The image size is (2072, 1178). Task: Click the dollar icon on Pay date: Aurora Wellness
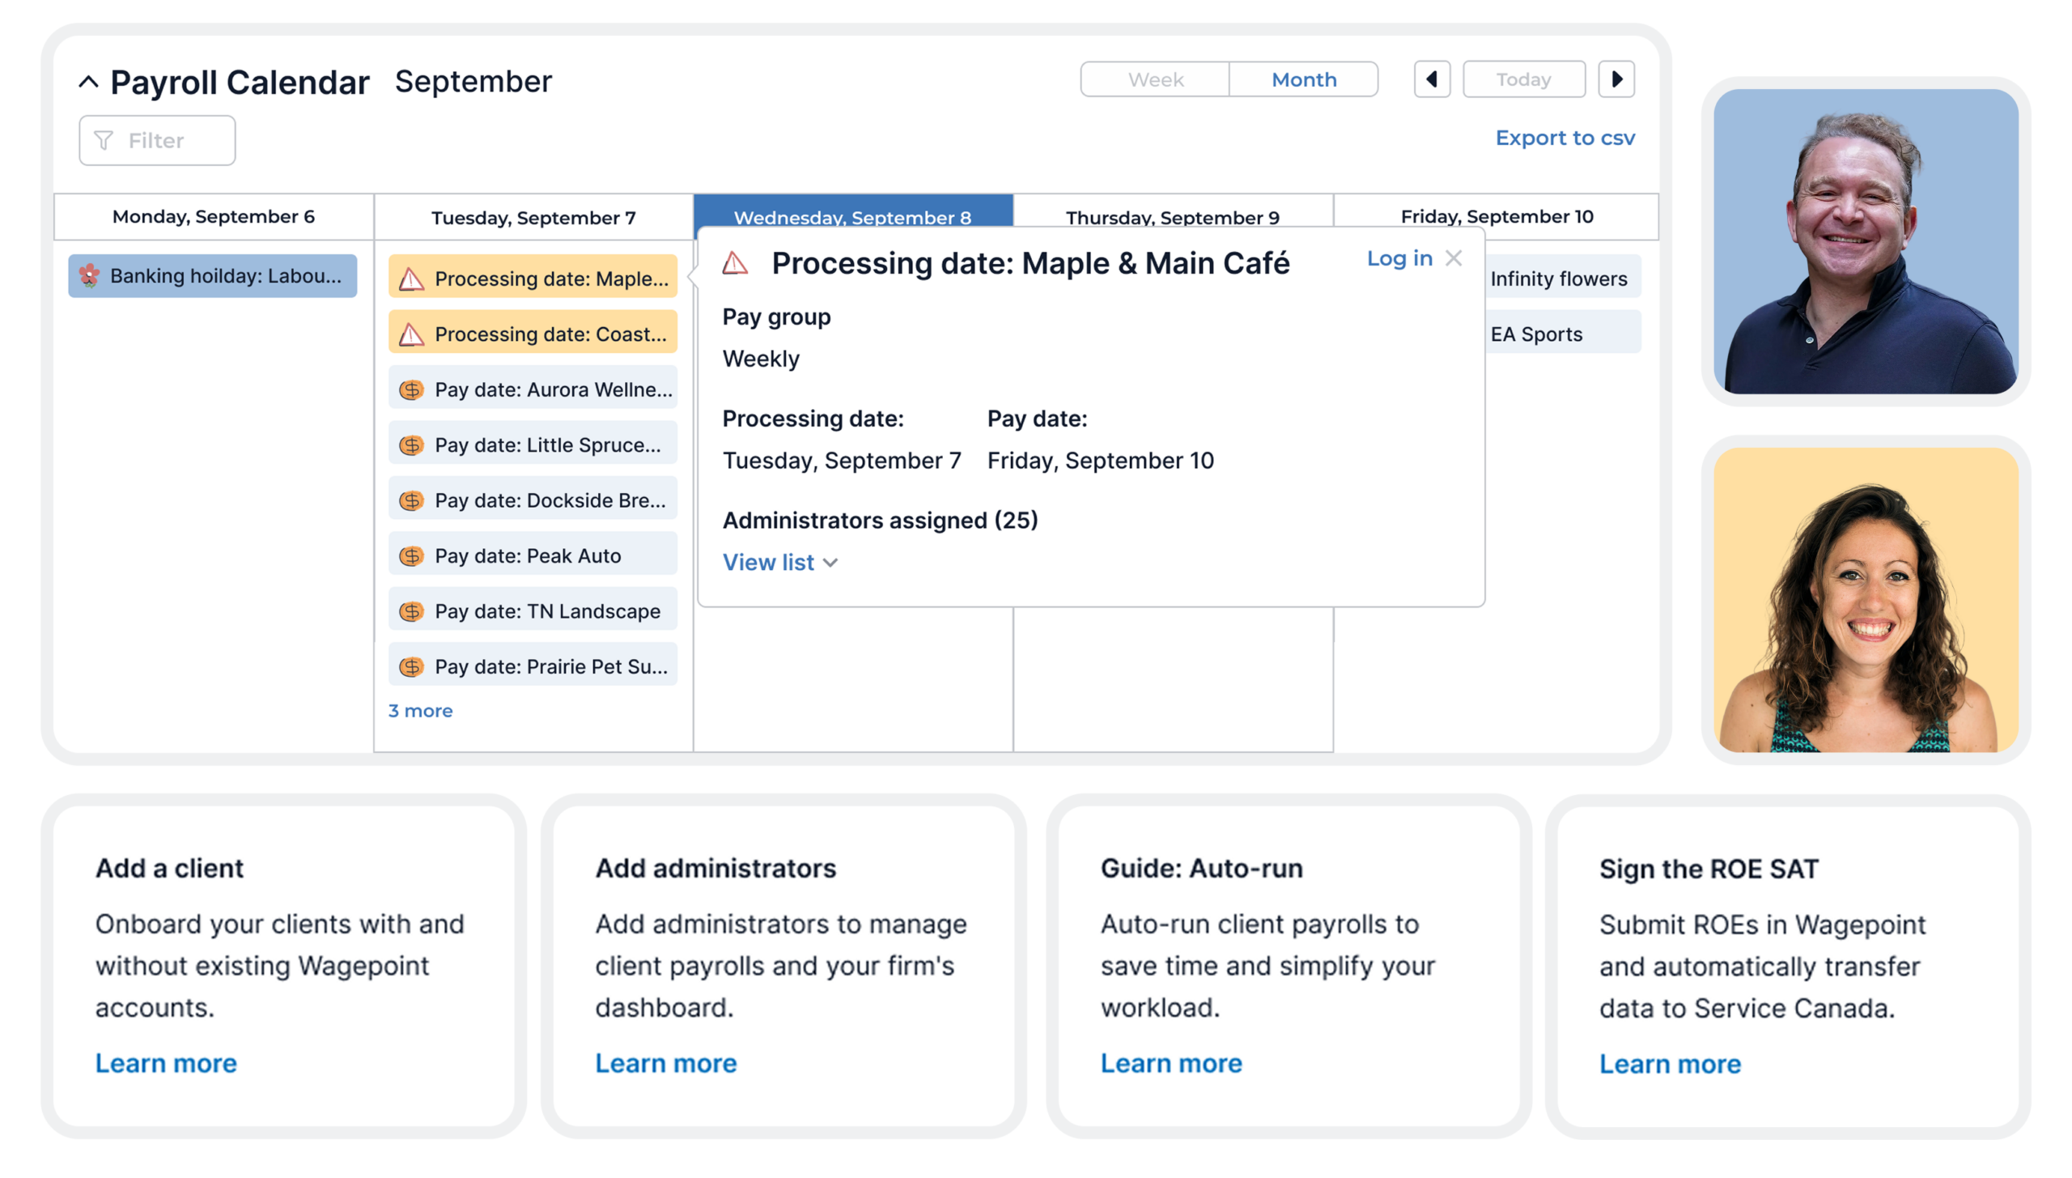tap(412, 389)
